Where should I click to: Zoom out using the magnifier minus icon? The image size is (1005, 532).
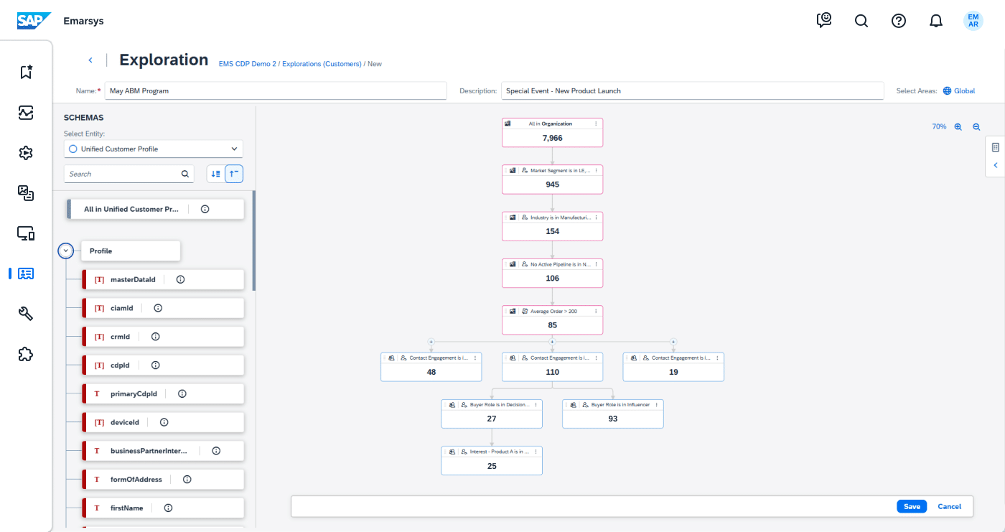click(976, 126)
